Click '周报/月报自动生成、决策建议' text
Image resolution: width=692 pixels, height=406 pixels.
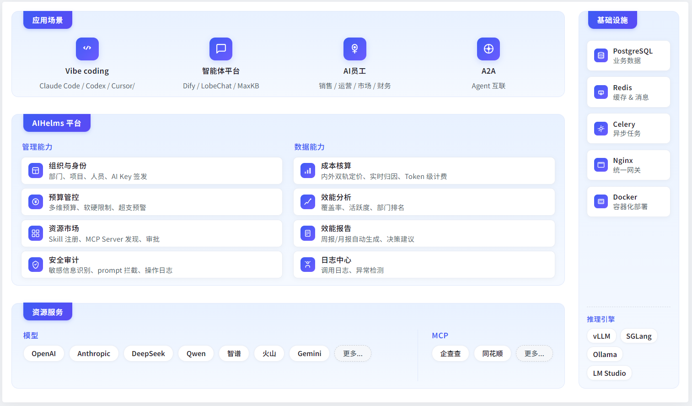click(x=367, y=239)
